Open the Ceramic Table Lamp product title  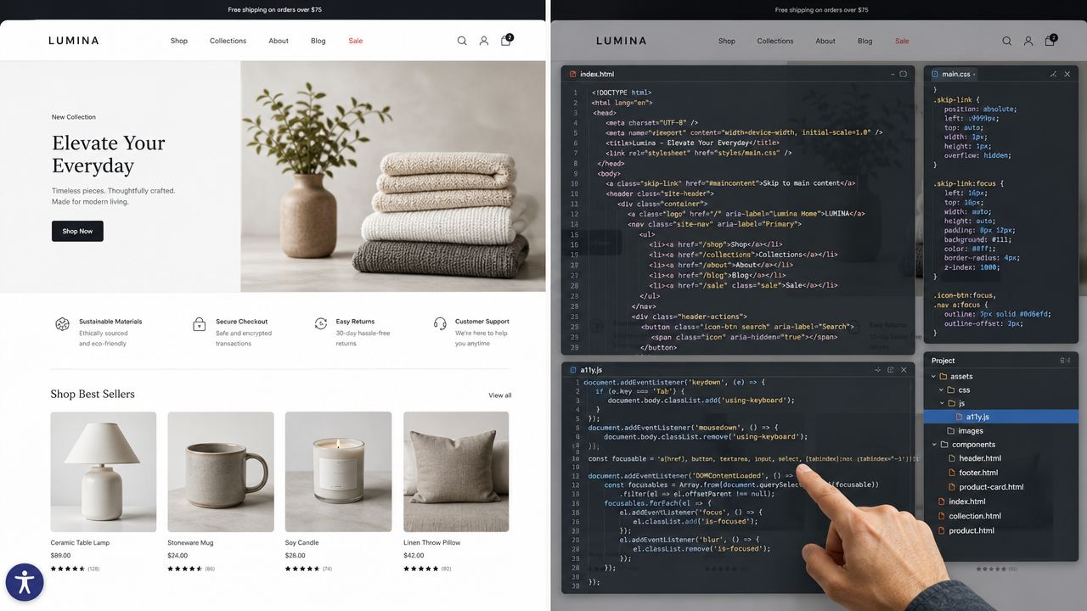tap(80, 543)
